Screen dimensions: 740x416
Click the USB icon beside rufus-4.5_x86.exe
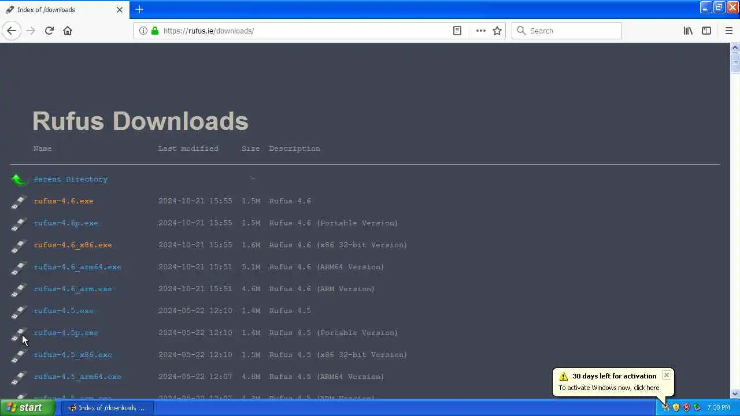(x=19, y=355)
